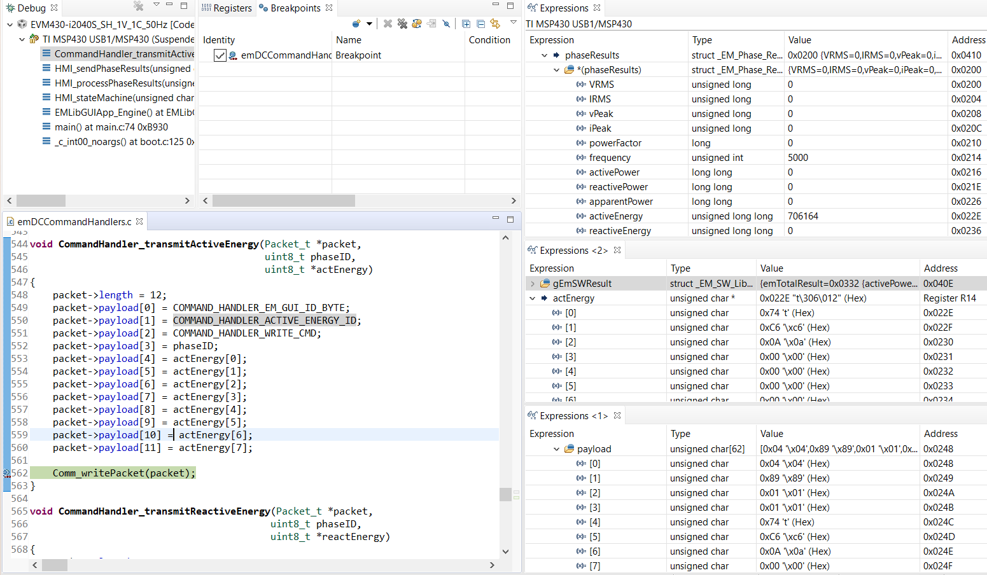Select the emDCCommandHandlers.c editor tab
The height and width of the screenshot is (575, 987).
tap(74, 221)
